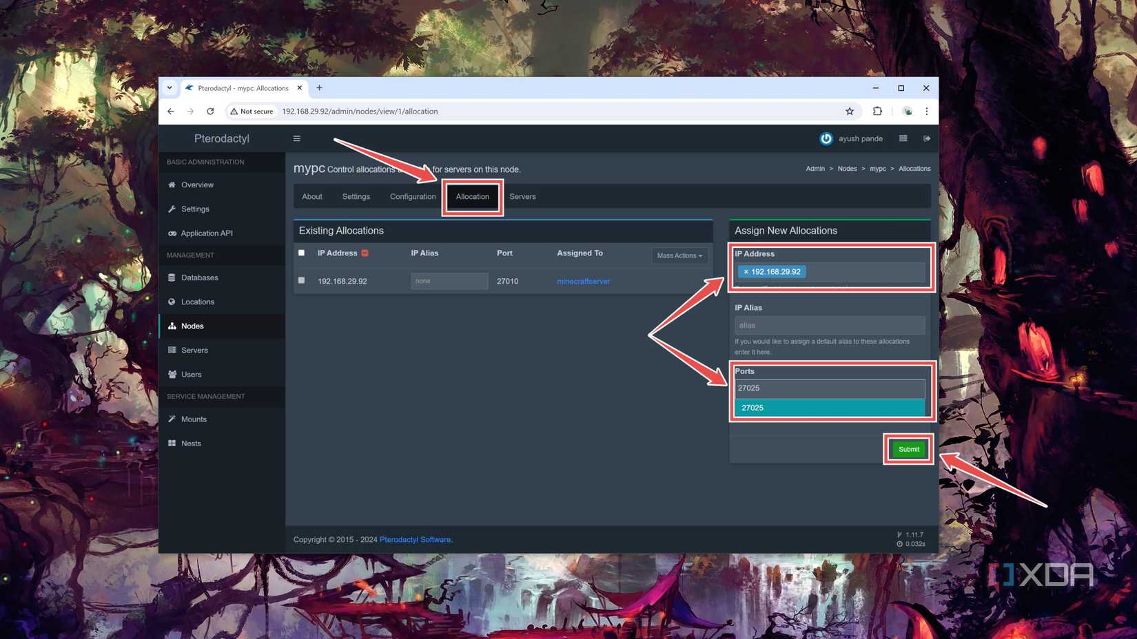1137x639 pixels.
Task: Open the admin panel grid icon near username
Action: [x=903, y=138]
